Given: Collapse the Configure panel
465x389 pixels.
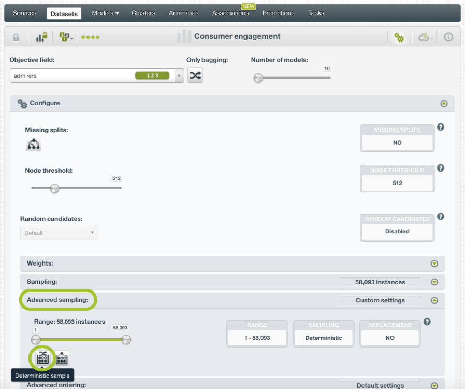Looking at the screenshot, I should coord(444,103).
